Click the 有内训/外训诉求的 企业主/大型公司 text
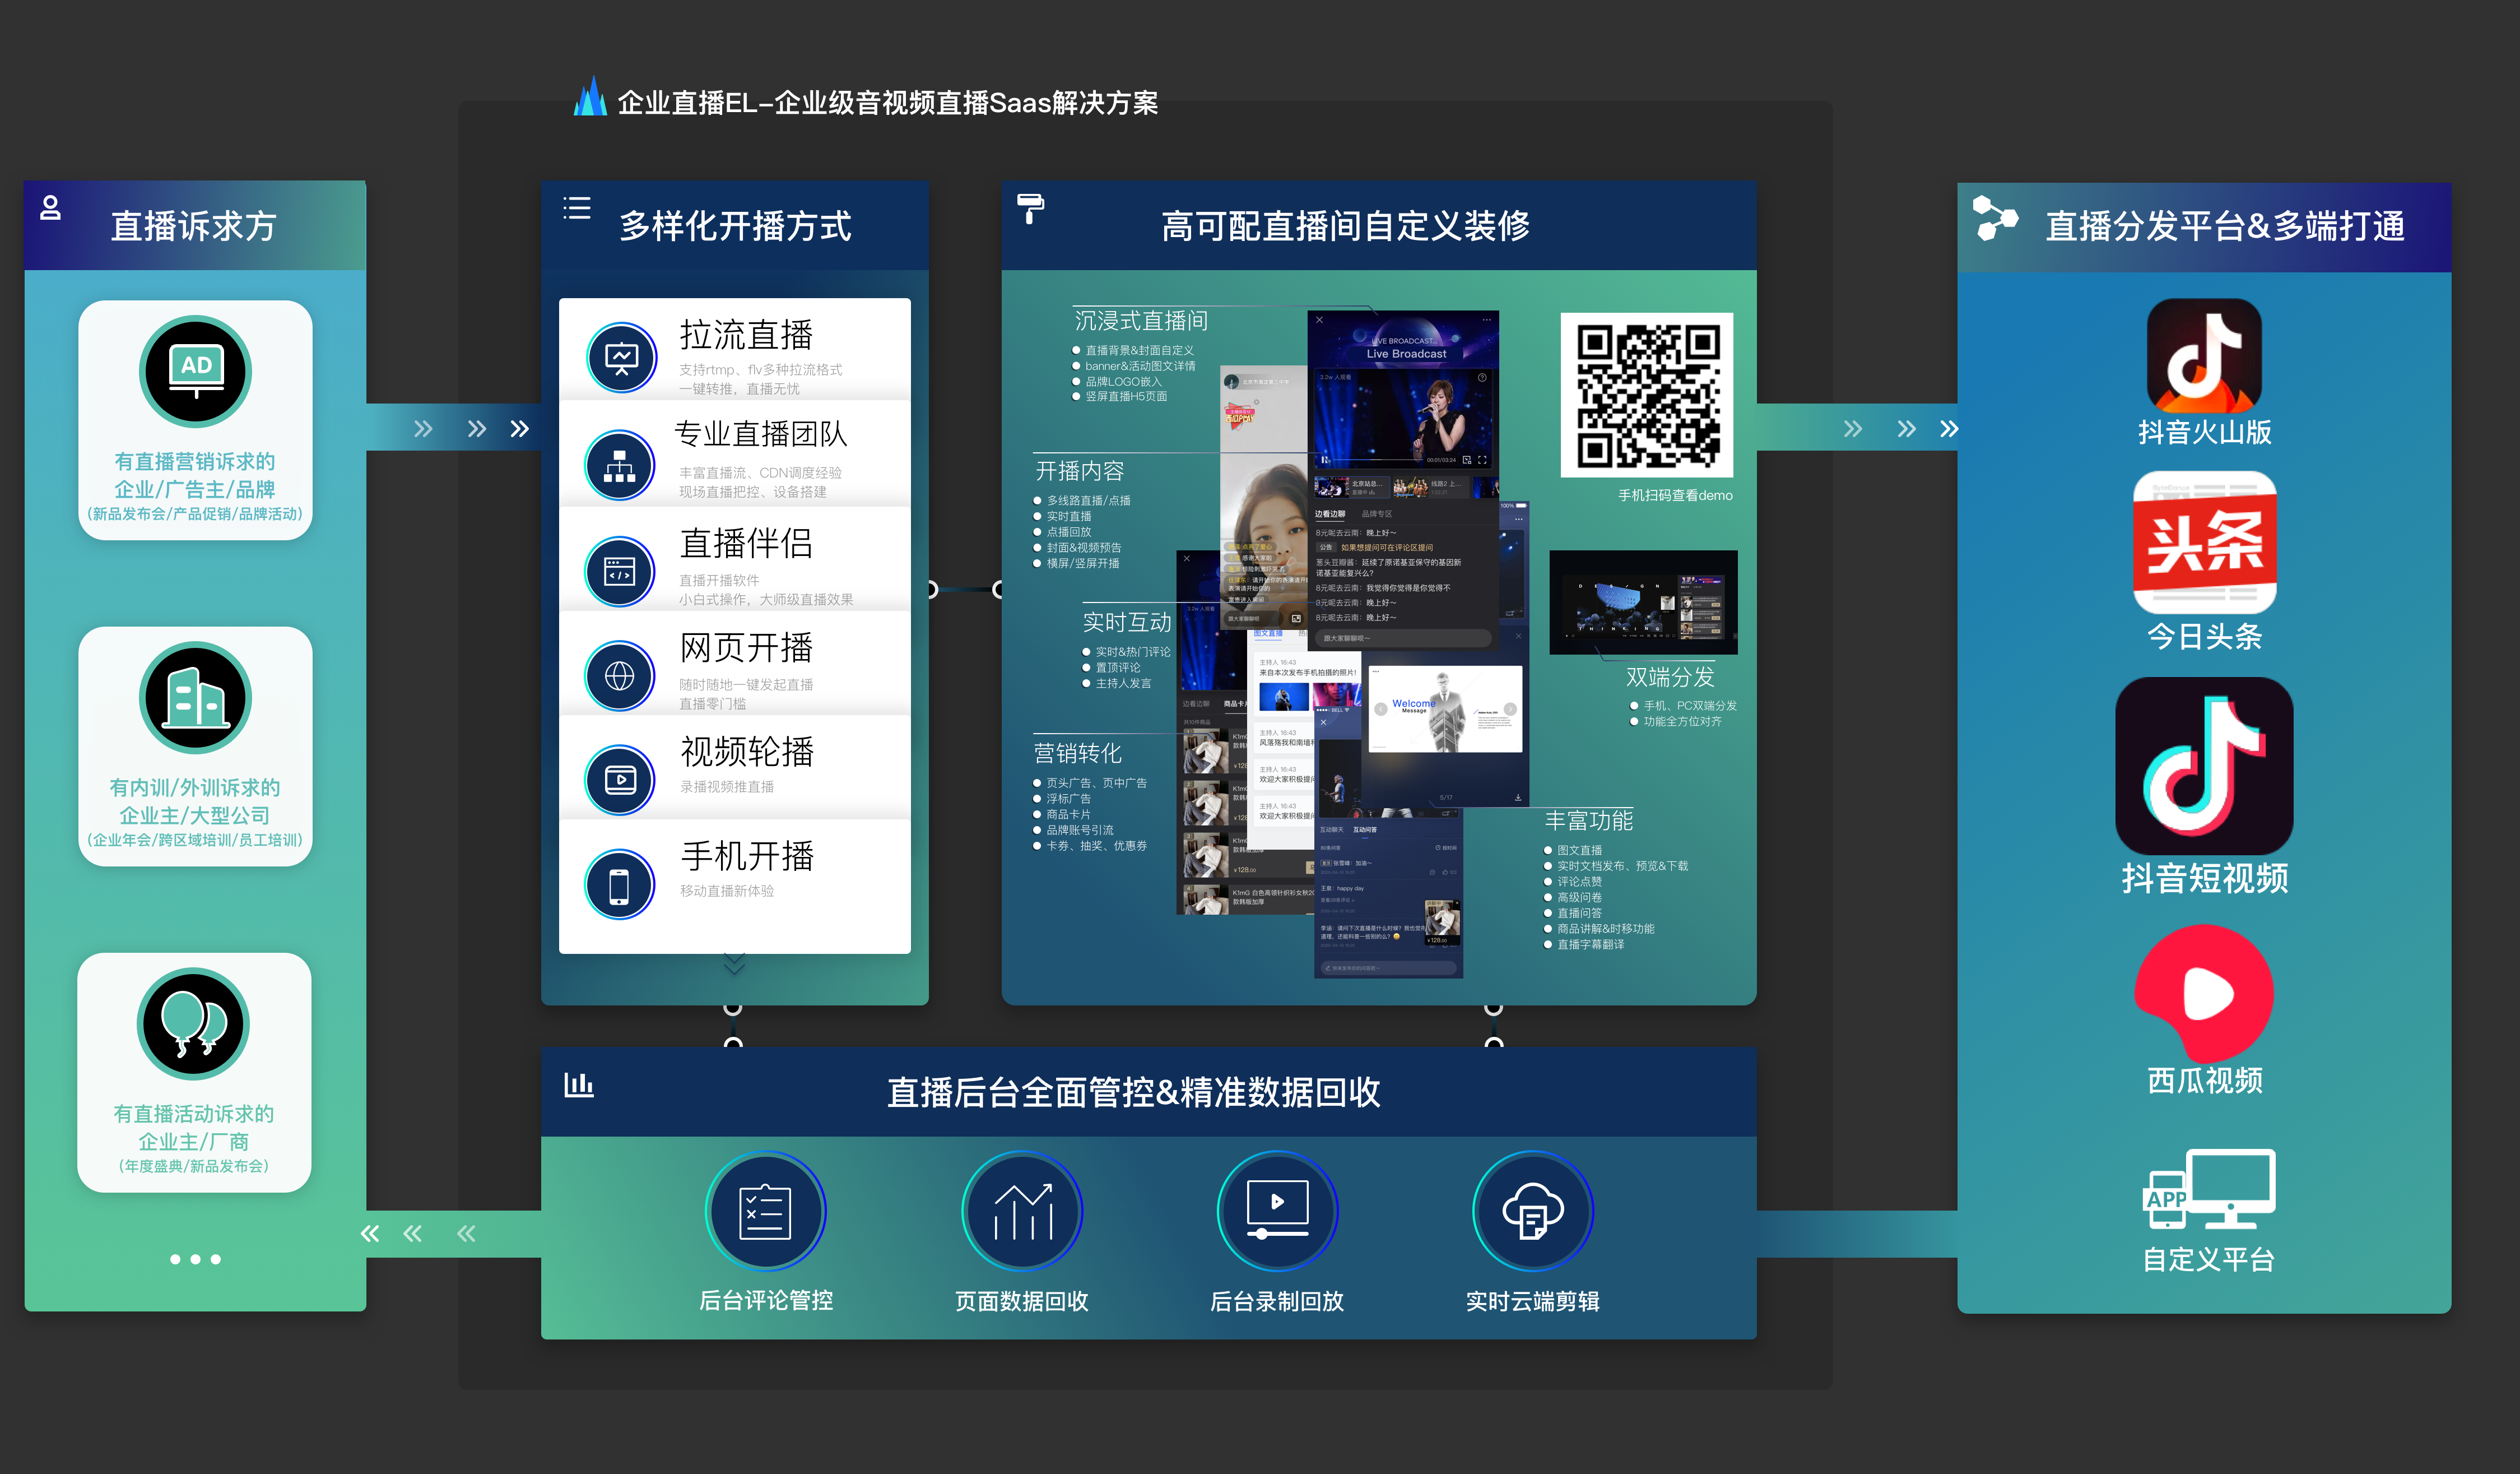The image size is (2520, 1474). [195, 801]
